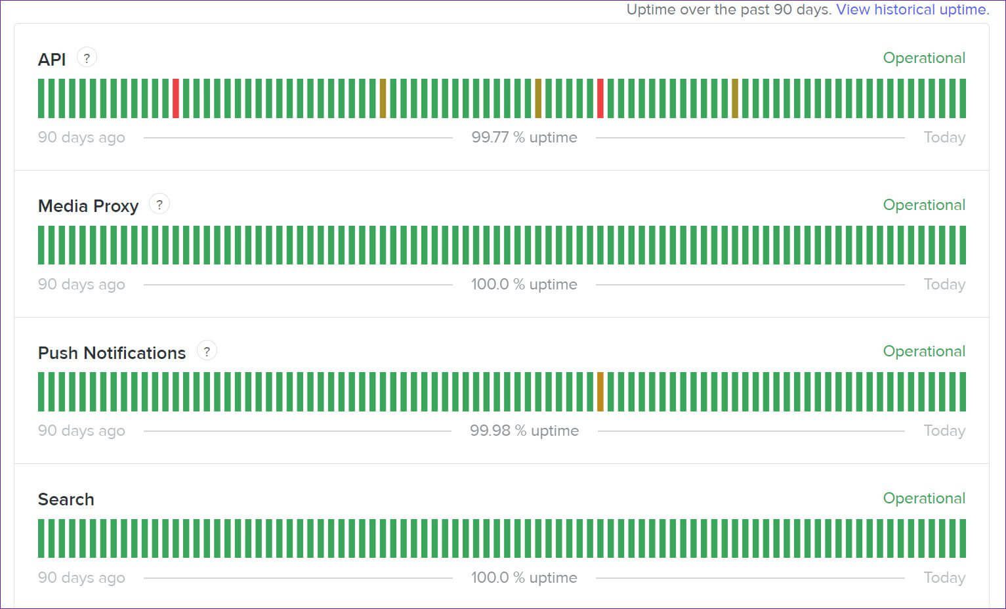The image size is (1006, 609).
Task: Click the Media Proxy Operational status label
Action: point(924,205)
